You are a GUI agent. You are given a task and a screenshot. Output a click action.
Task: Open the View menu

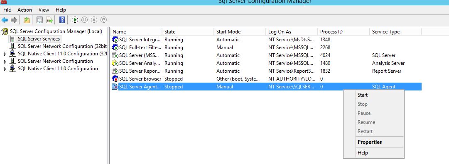click(44, 10)
